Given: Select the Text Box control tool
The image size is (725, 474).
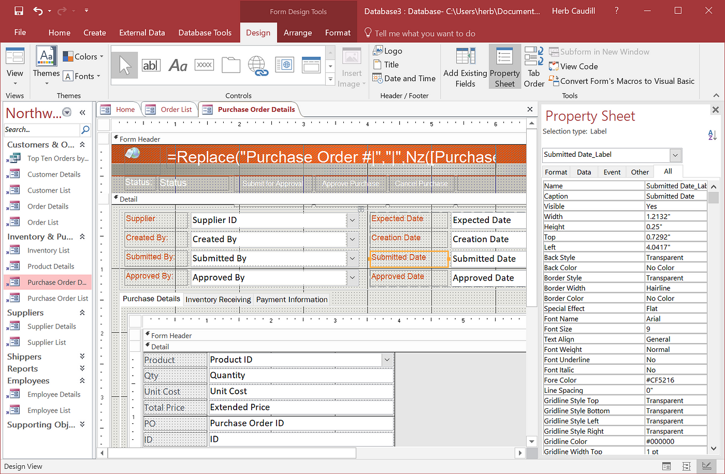Looking at the screenshot, I should 151,65.
